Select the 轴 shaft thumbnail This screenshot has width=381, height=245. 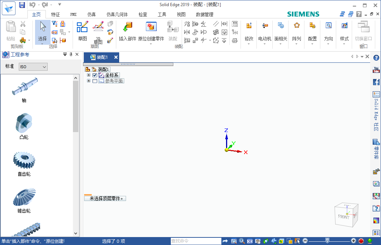coord(24,87)
